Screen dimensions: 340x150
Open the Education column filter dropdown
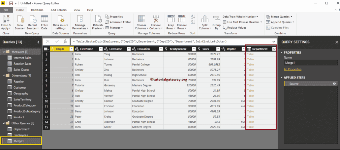(x=161, y=49)
